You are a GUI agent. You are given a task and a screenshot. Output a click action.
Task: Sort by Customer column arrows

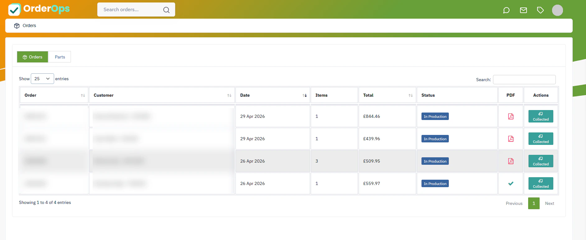[x=229, y=95]
